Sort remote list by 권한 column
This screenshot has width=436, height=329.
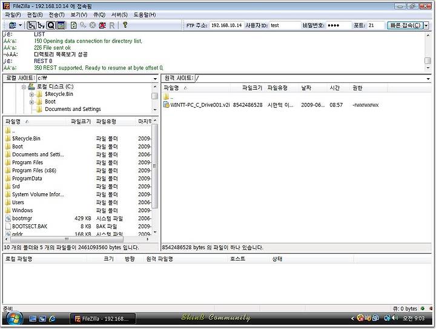[x=368, y=88]
